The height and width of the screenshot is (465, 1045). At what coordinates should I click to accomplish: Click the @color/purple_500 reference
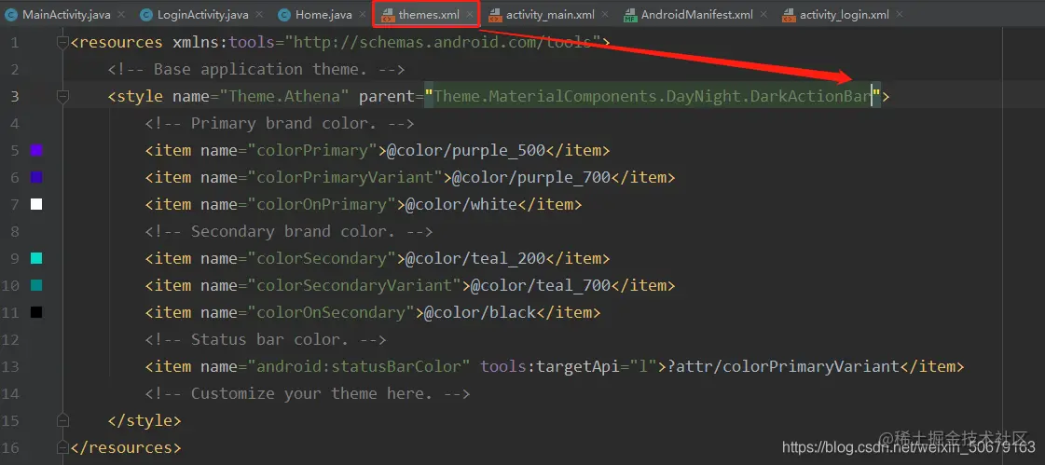tap(466, 151)
